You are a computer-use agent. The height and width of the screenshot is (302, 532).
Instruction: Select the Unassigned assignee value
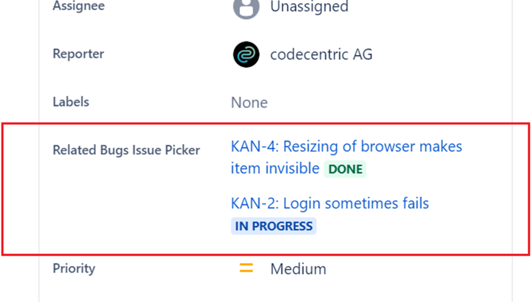(x=309, y=7)
